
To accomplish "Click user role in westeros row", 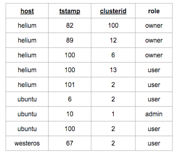I will 154,144.
